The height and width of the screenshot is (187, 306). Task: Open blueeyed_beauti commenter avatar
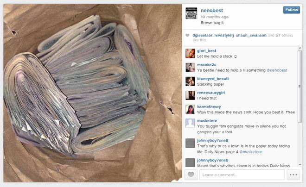click(x=190, y=81)
